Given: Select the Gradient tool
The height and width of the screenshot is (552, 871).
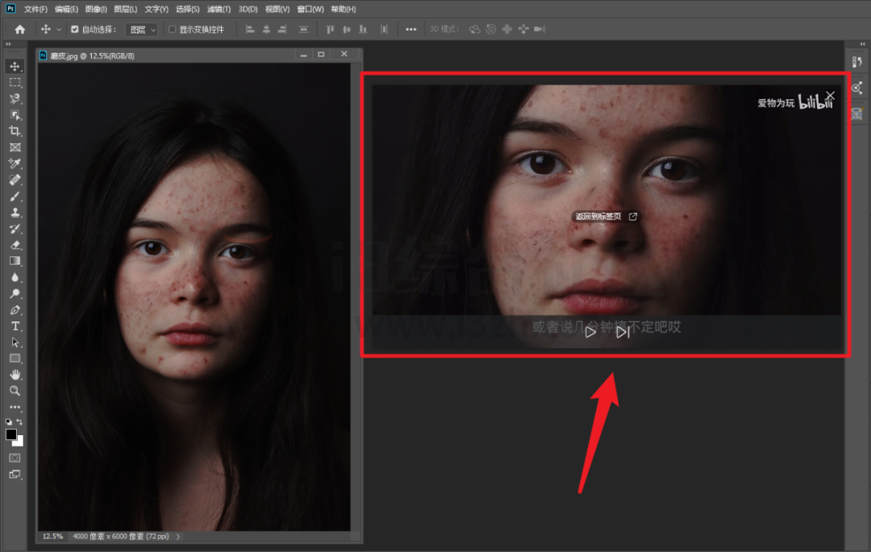Looking at the screenshot, I should pyautogui.click(x=15, y=261).
